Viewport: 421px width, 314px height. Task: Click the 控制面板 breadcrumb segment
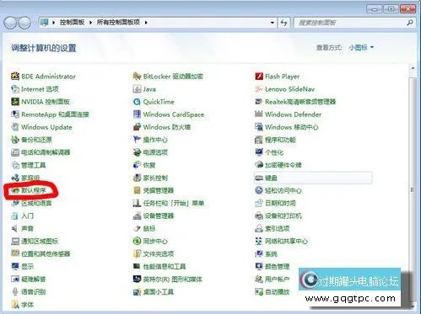[x=72, y=23]
